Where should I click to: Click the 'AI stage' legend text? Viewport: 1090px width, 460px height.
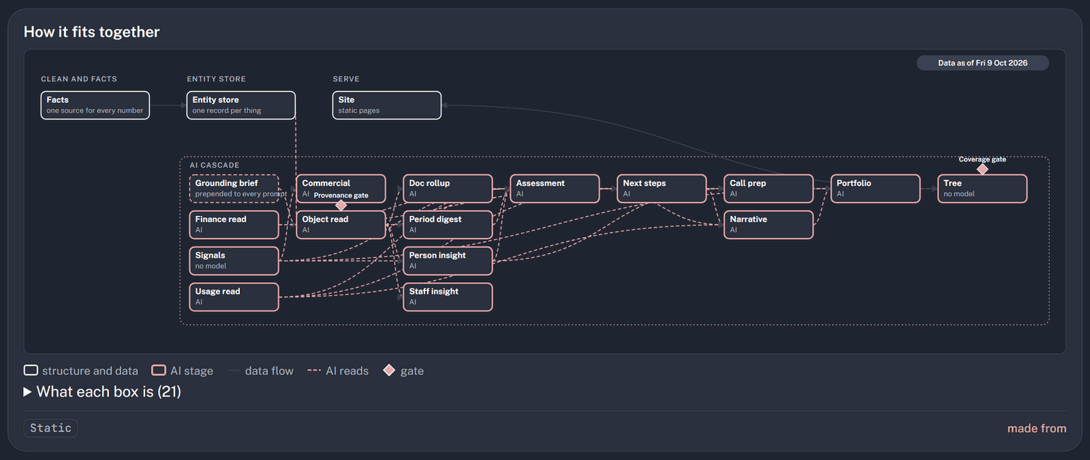point(191,371)
